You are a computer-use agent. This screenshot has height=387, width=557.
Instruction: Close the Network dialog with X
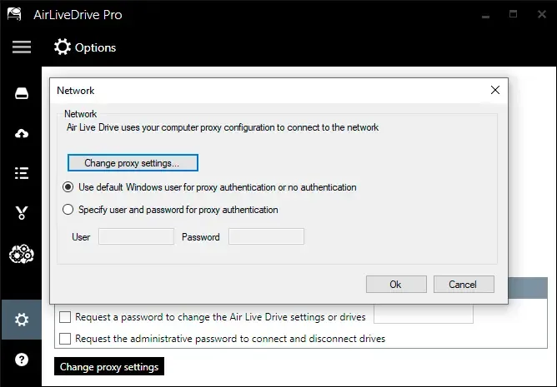[495, 90]
